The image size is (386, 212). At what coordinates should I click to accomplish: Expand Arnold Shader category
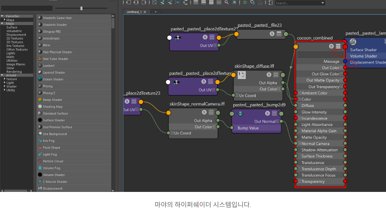5,87
